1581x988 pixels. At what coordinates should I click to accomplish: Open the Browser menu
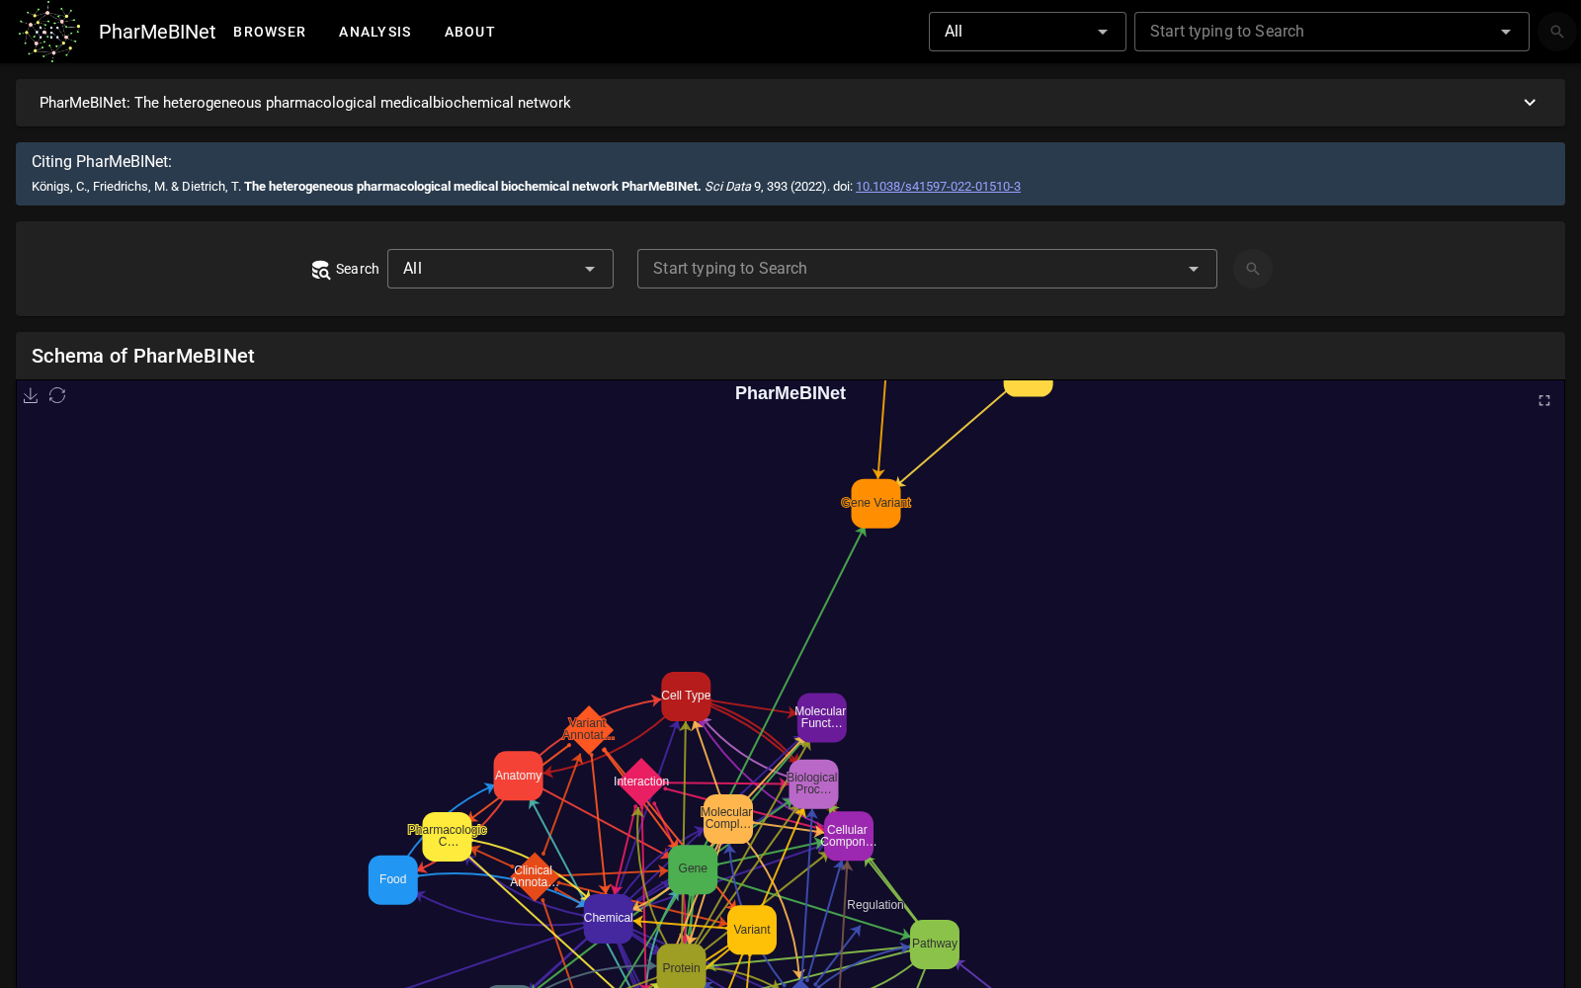point(270,32)
